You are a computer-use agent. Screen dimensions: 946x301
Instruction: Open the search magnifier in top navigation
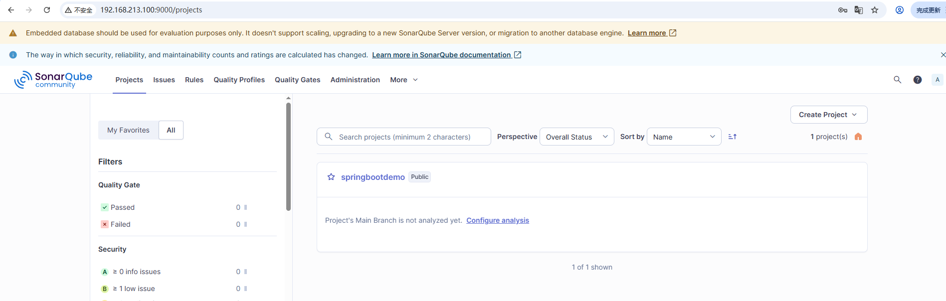[x=897, y=80]
